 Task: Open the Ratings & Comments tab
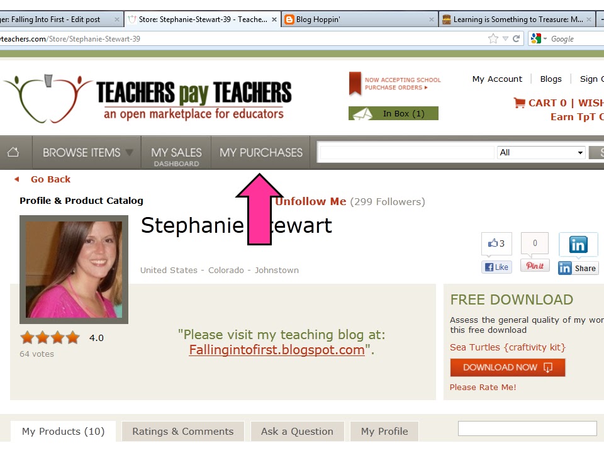tap(183, 432)
